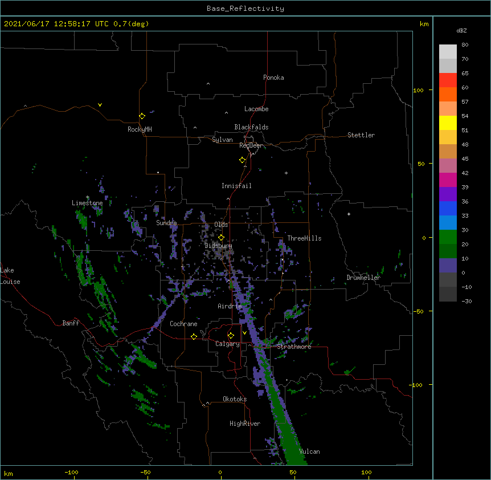Screen dimensions: 491x480
Task: Click the Limestone label
Action: (87, 203)
